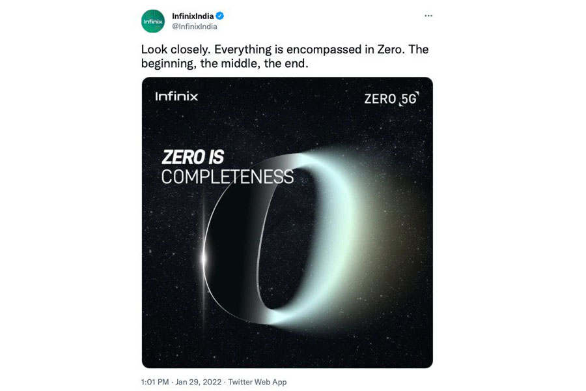Viewport: 586px width, 391px height.
Task: Click the ZERO 5G logo in the image
Action: point(391,98)
